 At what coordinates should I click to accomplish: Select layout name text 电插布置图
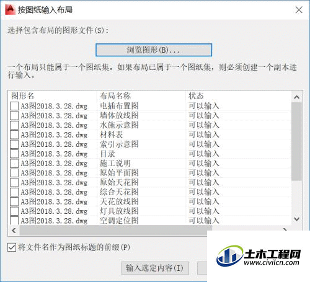pos(119,106)
